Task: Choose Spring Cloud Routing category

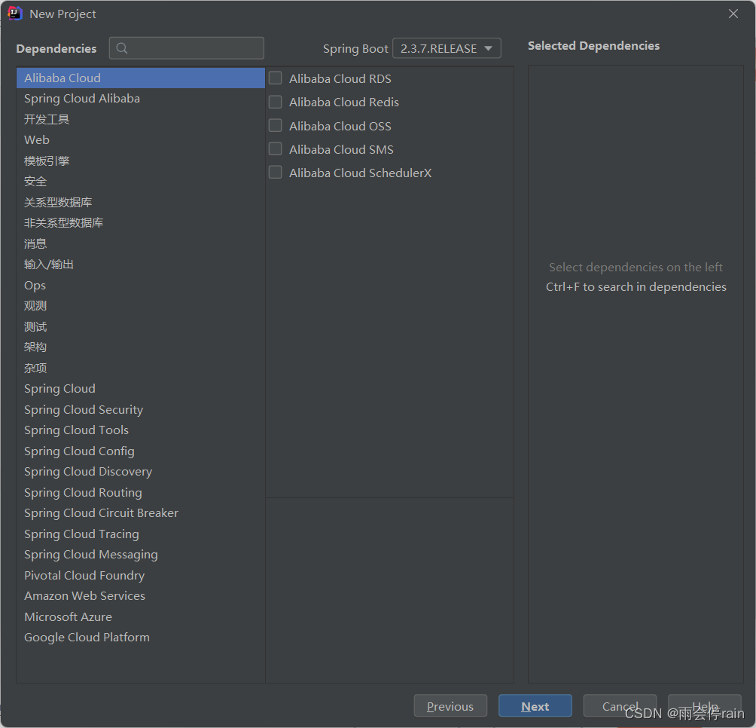Action: tap(140, 493)
